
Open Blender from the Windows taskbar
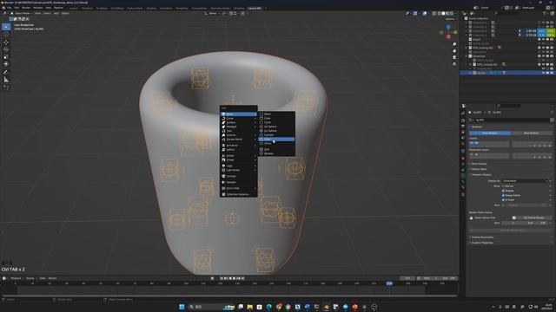[327, 307]
